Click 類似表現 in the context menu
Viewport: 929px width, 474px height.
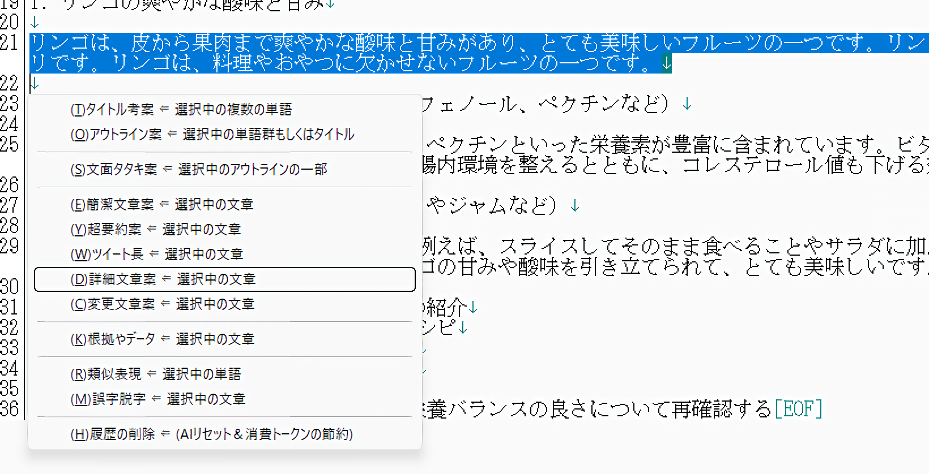point(155,374)
